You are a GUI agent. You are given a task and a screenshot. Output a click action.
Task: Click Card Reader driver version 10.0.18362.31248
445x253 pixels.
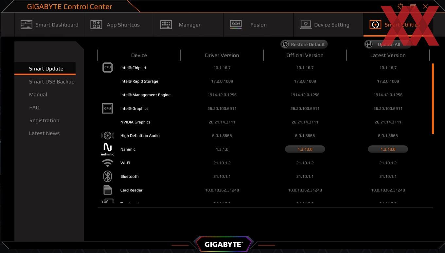(x=222, y=190)
